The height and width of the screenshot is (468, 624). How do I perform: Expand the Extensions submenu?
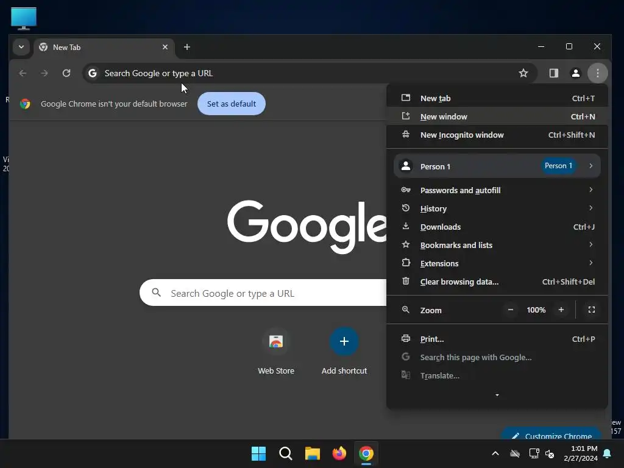(497, 263)
